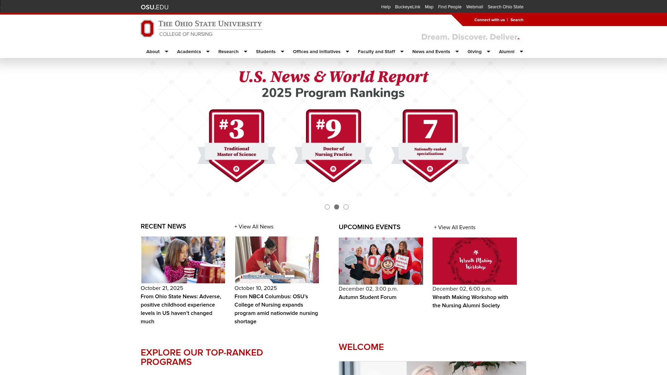Click the welcome section photo
The image size is (667, 375).
tap(433, 368)
